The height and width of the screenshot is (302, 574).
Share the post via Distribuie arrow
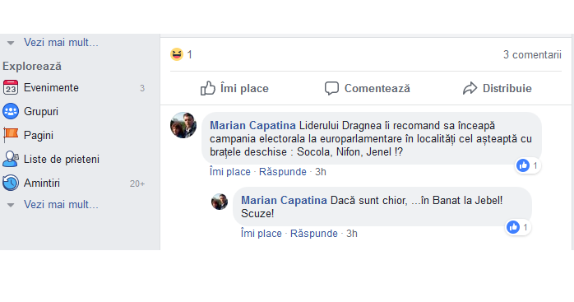coord(498,88)
